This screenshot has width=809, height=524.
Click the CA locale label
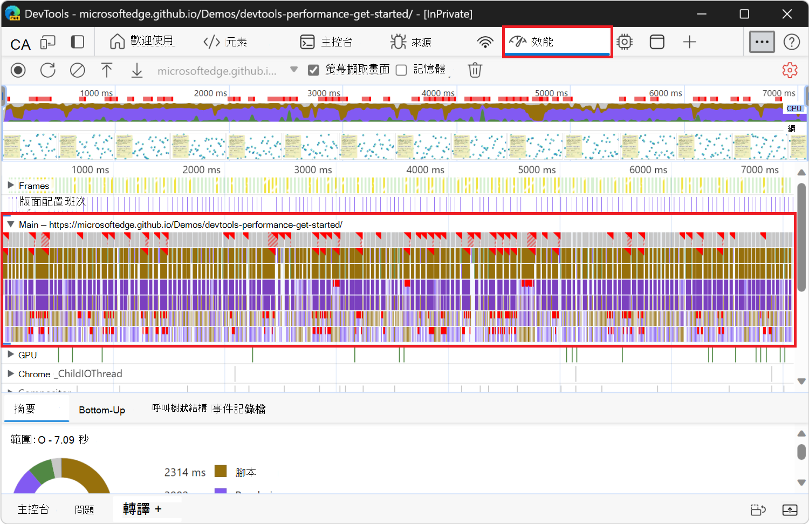(20, 44)
